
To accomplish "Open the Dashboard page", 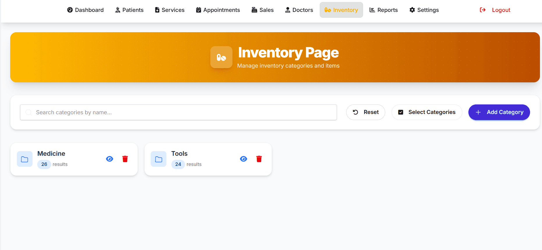I will (85, 10).
